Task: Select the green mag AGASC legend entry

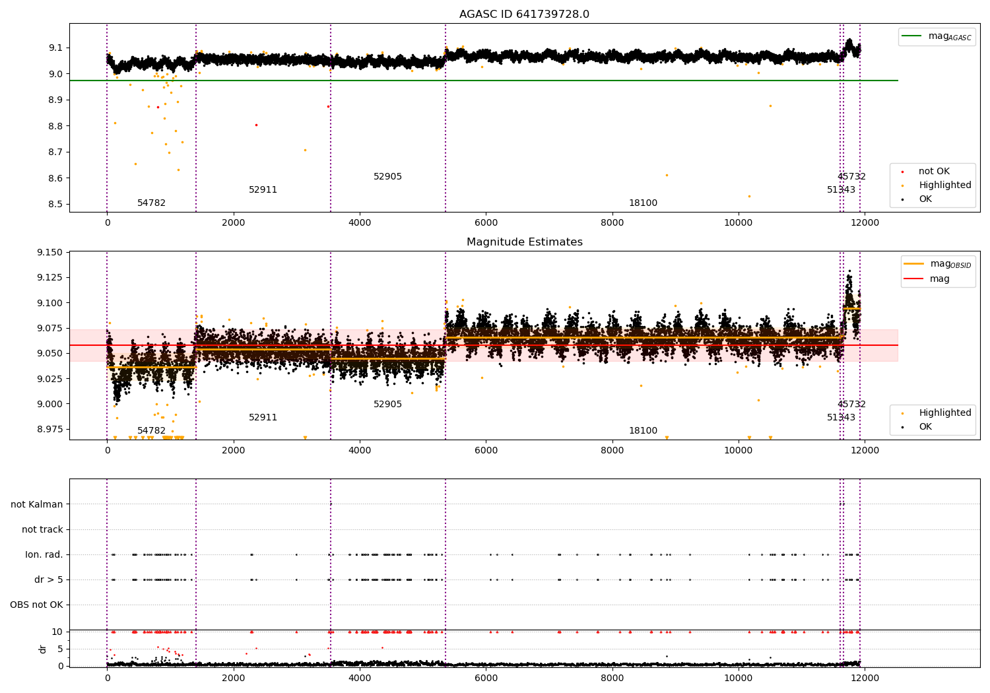Action: pos(937,36)
